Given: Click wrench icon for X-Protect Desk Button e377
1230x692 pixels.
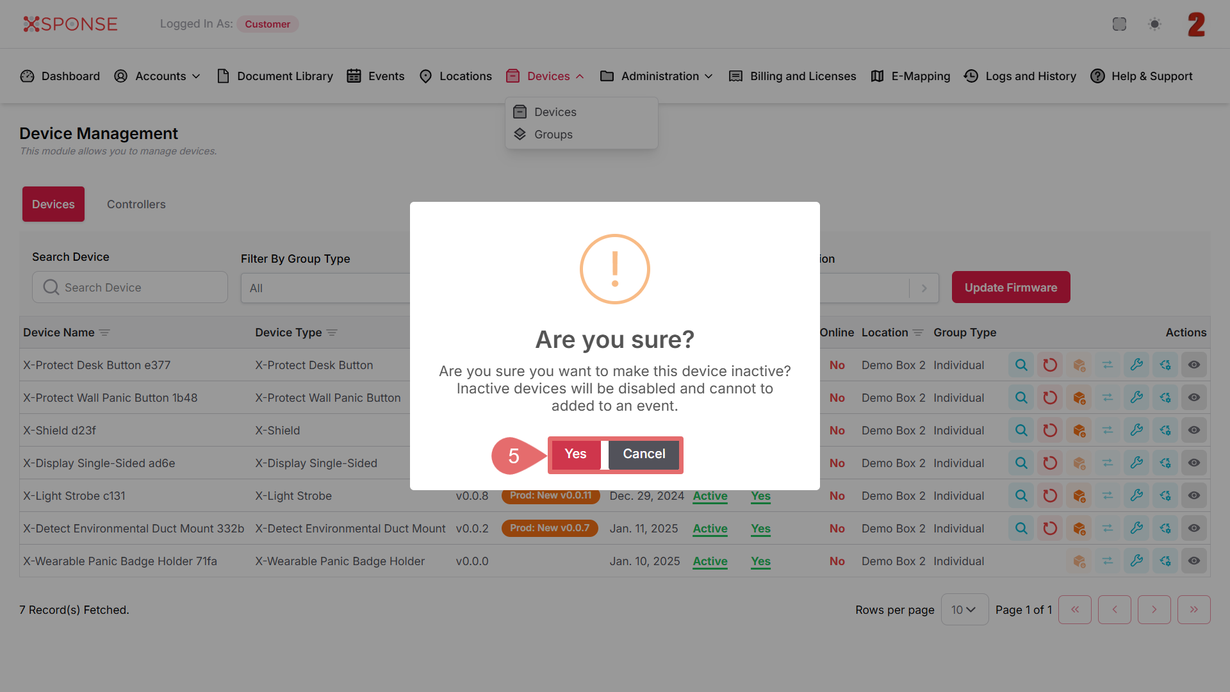Looking at the screenshot, I should coord(1136,365).
